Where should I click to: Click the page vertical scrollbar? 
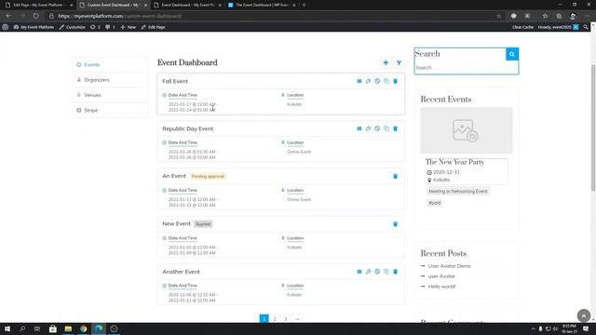coord(593,127)
